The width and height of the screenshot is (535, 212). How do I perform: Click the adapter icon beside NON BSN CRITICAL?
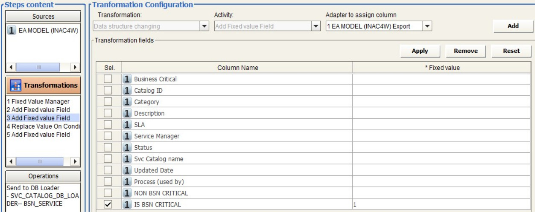click(127, 193)
